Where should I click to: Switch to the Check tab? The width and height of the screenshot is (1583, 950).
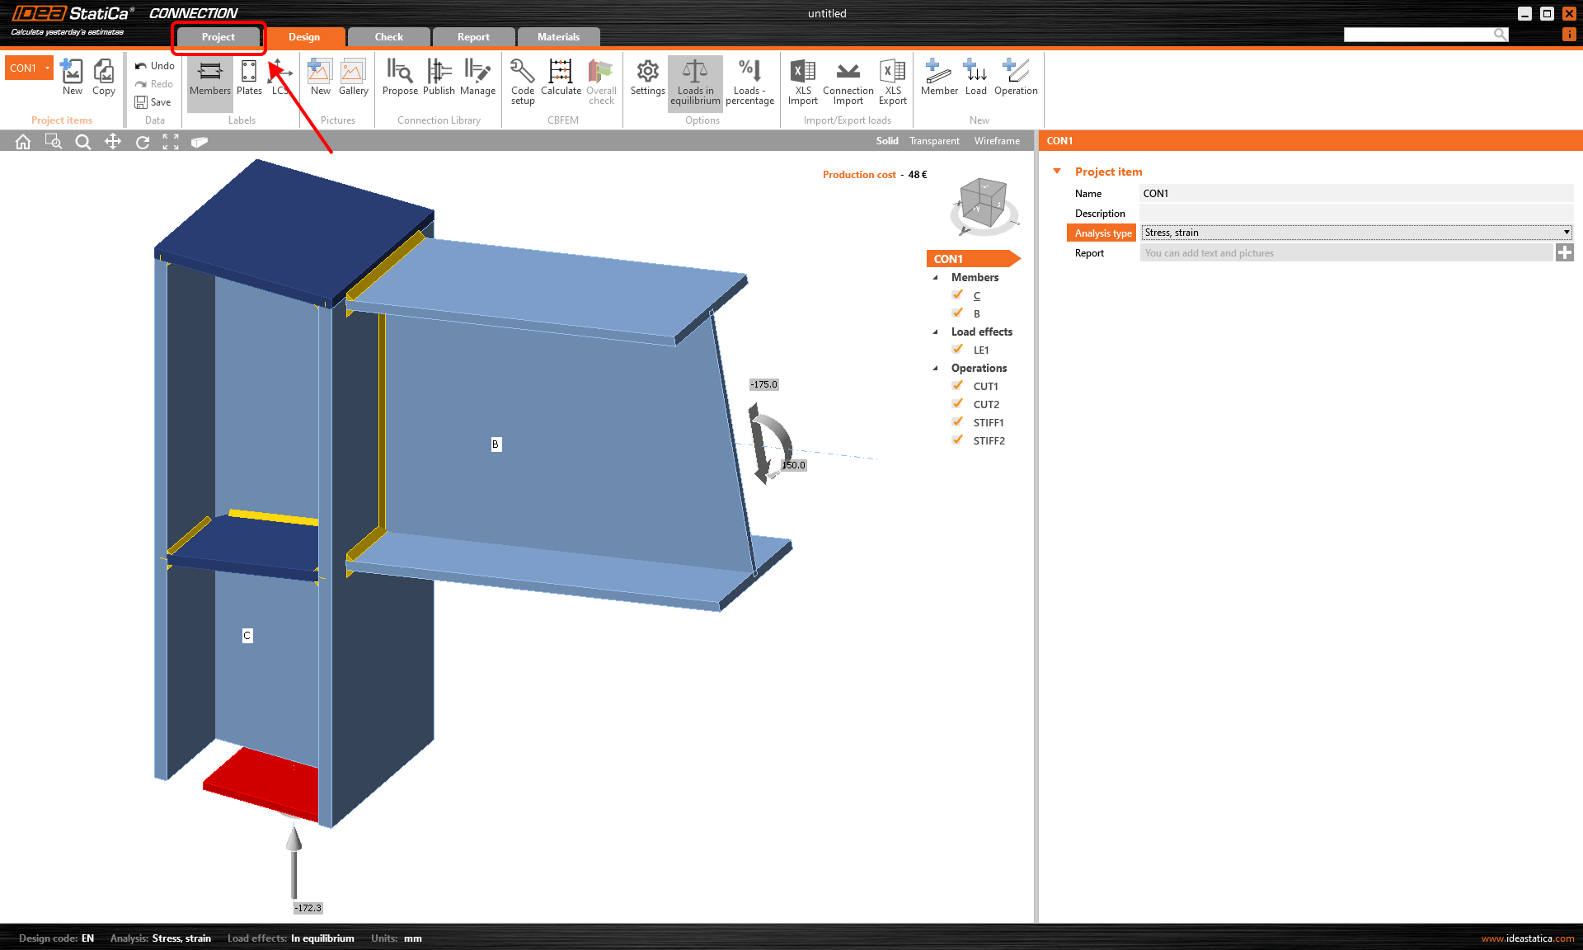pyautogui.click(x=388, y=37)
